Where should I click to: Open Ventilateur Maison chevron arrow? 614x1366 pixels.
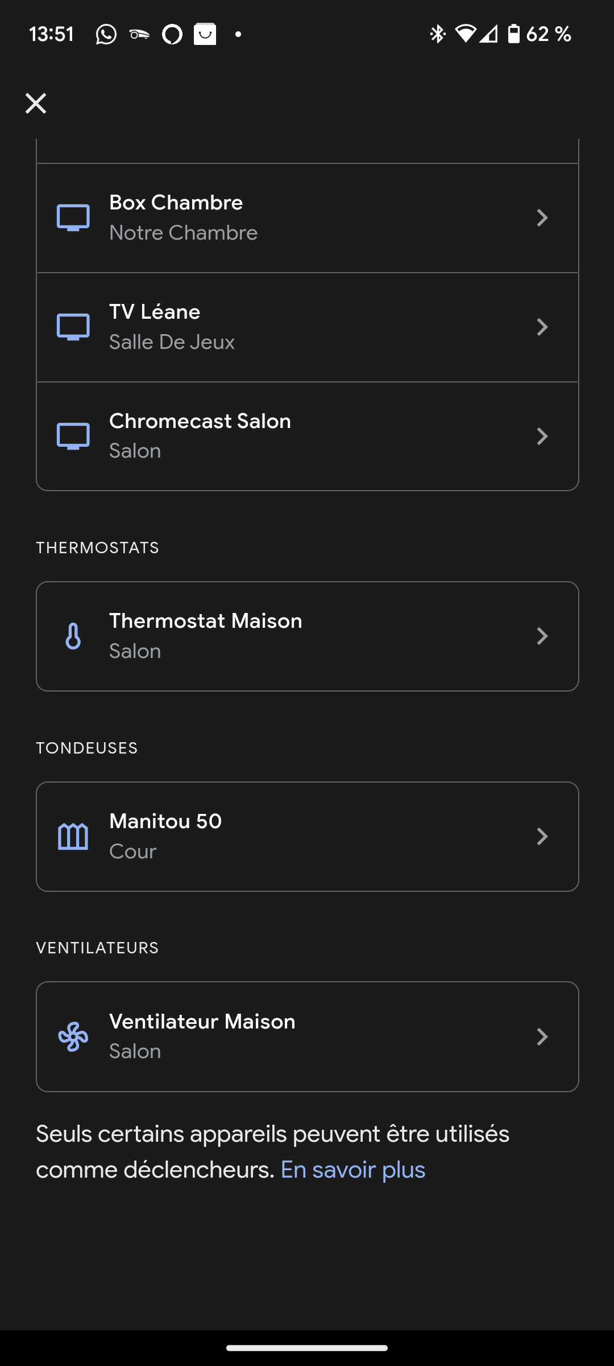(542, 1036)
